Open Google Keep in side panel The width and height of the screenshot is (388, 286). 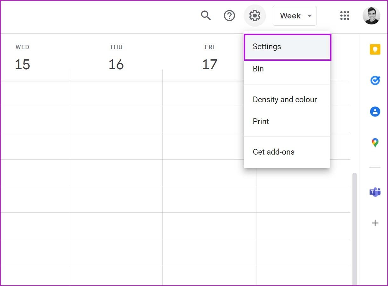(375, 50)
